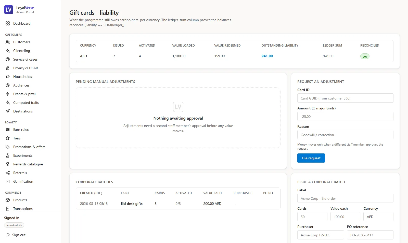
Task: Click the 'Eid desk gifts' batch label
Action: [x=132, y=204]
